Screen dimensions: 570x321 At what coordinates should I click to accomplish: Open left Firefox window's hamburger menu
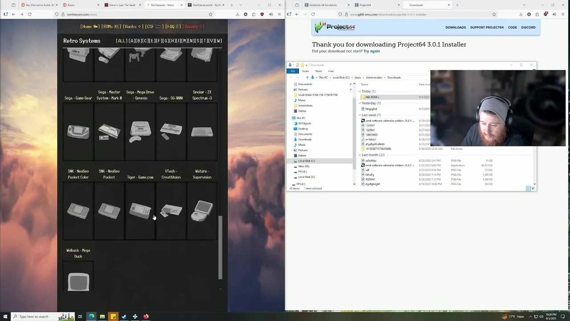pos(278,14)
